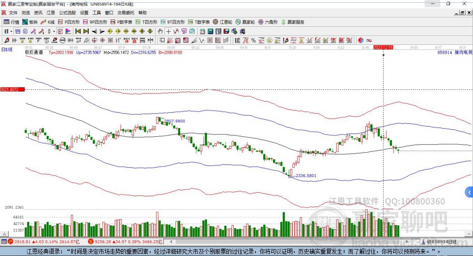Toggle the 权 adjustment button
Viewport: 473px width, 256px height.
[x=60, y=31]
